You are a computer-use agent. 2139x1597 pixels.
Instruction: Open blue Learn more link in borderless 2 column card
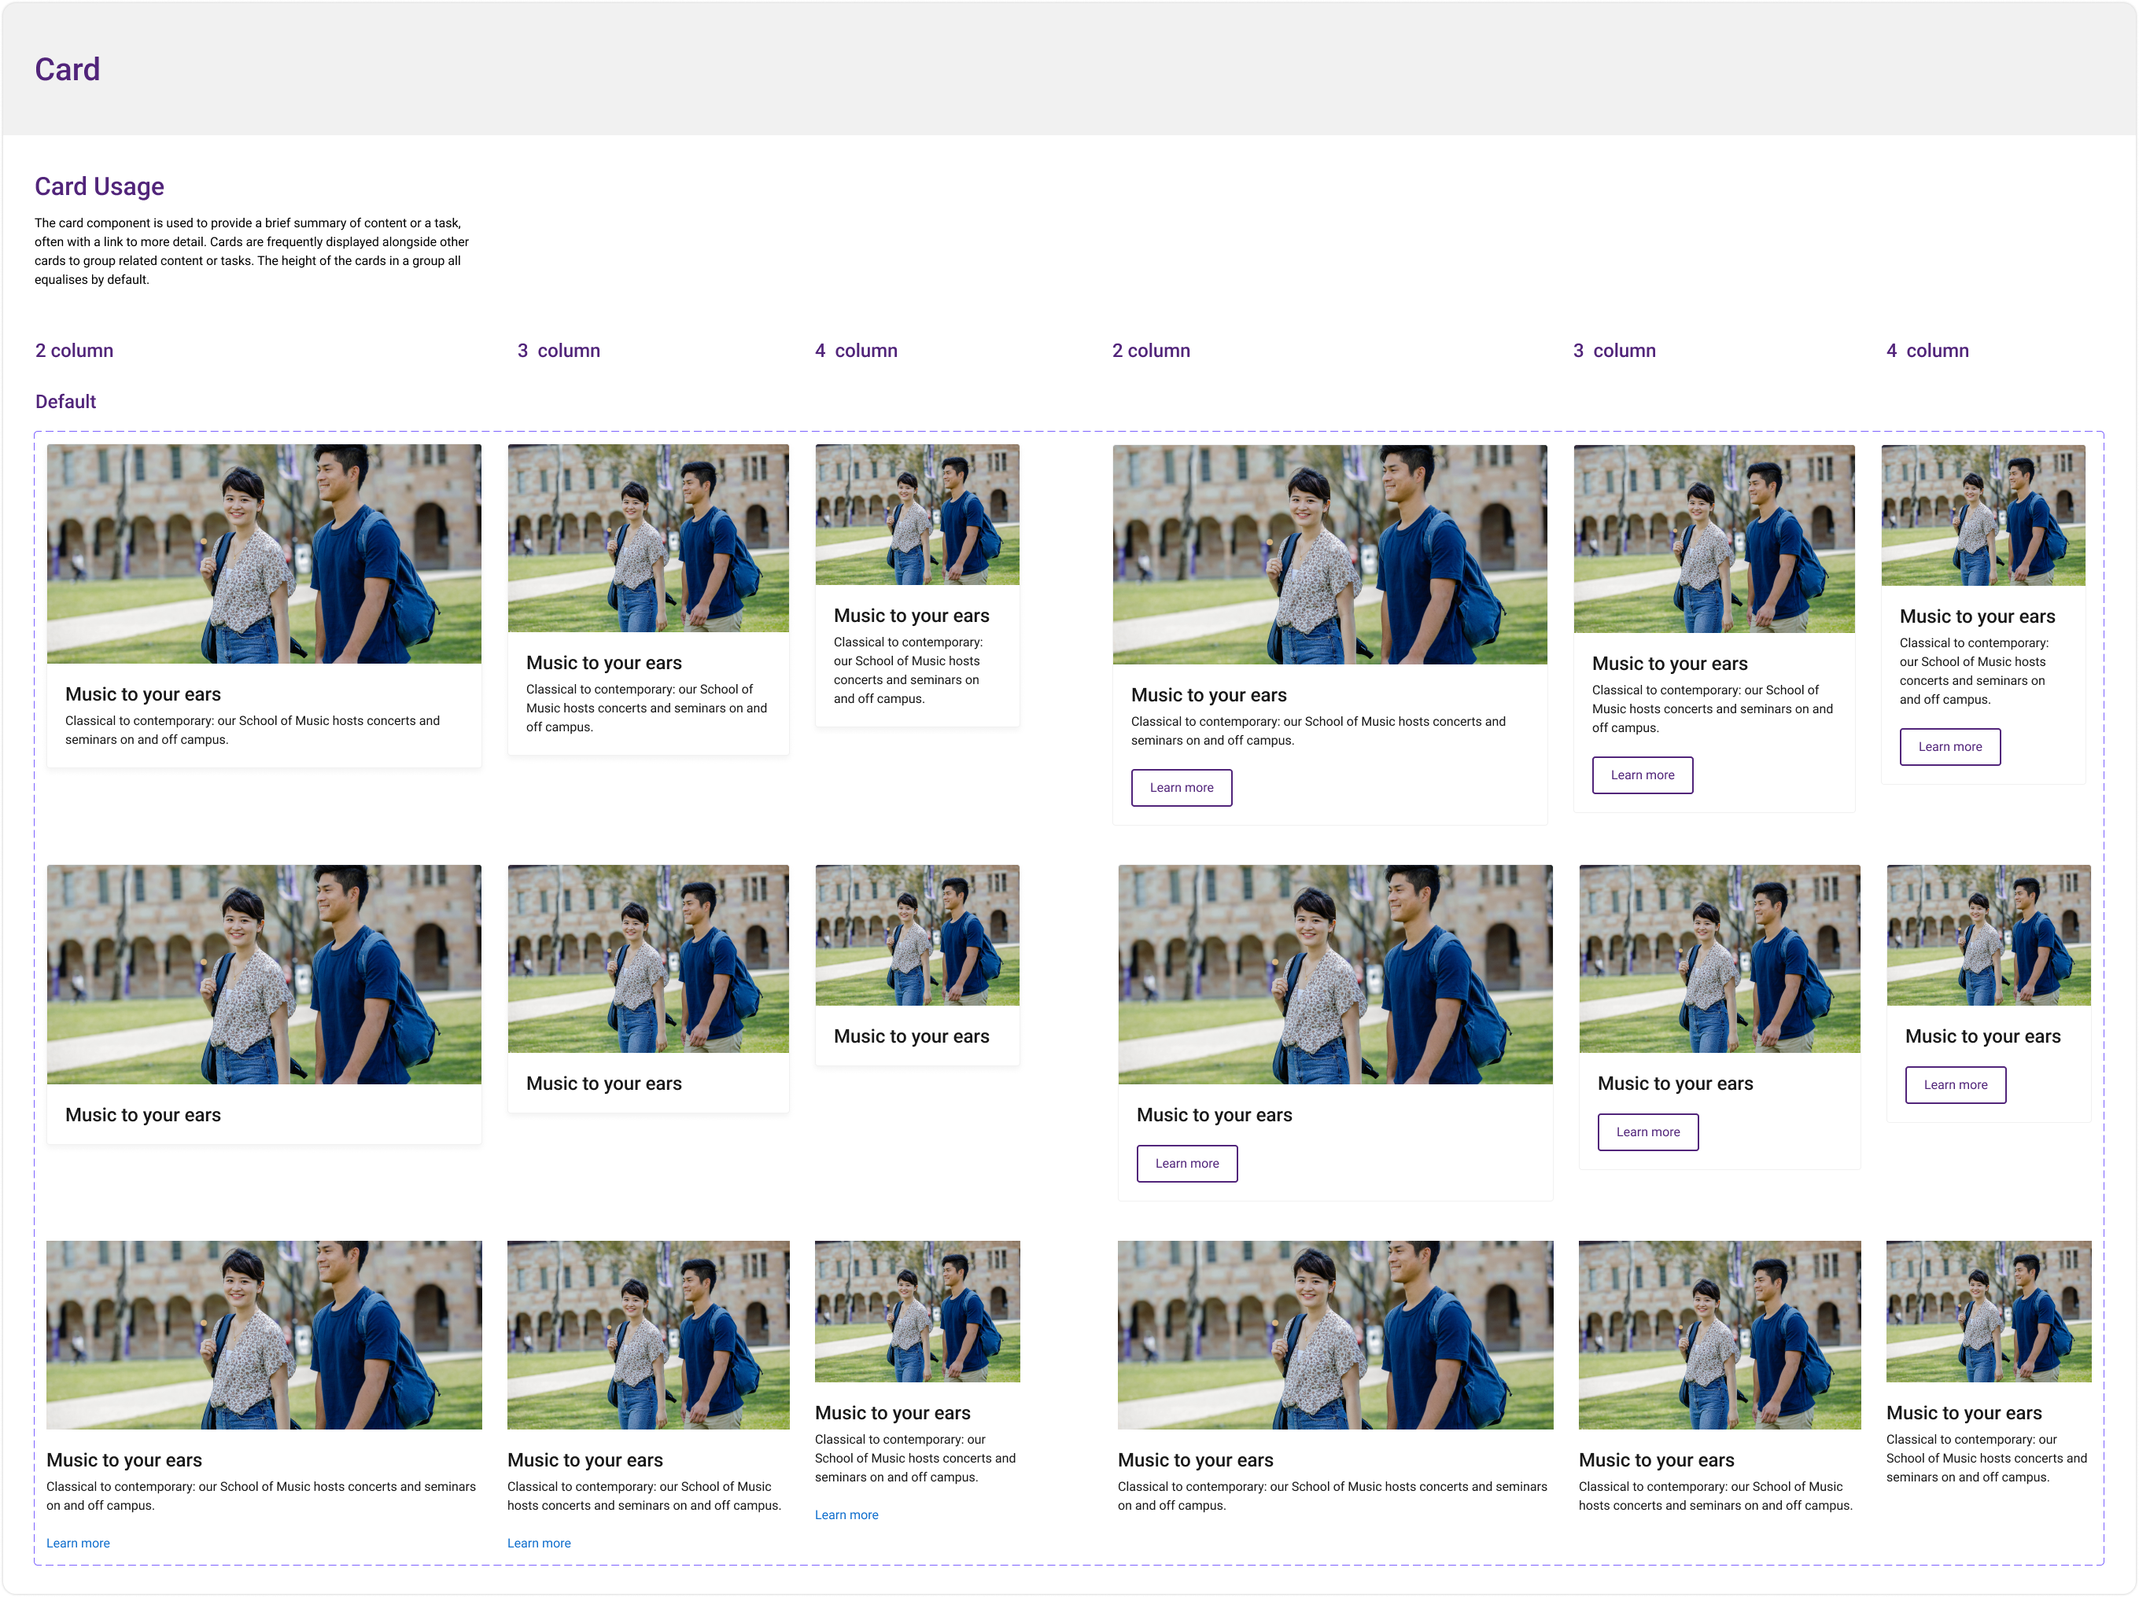click(x=79, y=1543)
